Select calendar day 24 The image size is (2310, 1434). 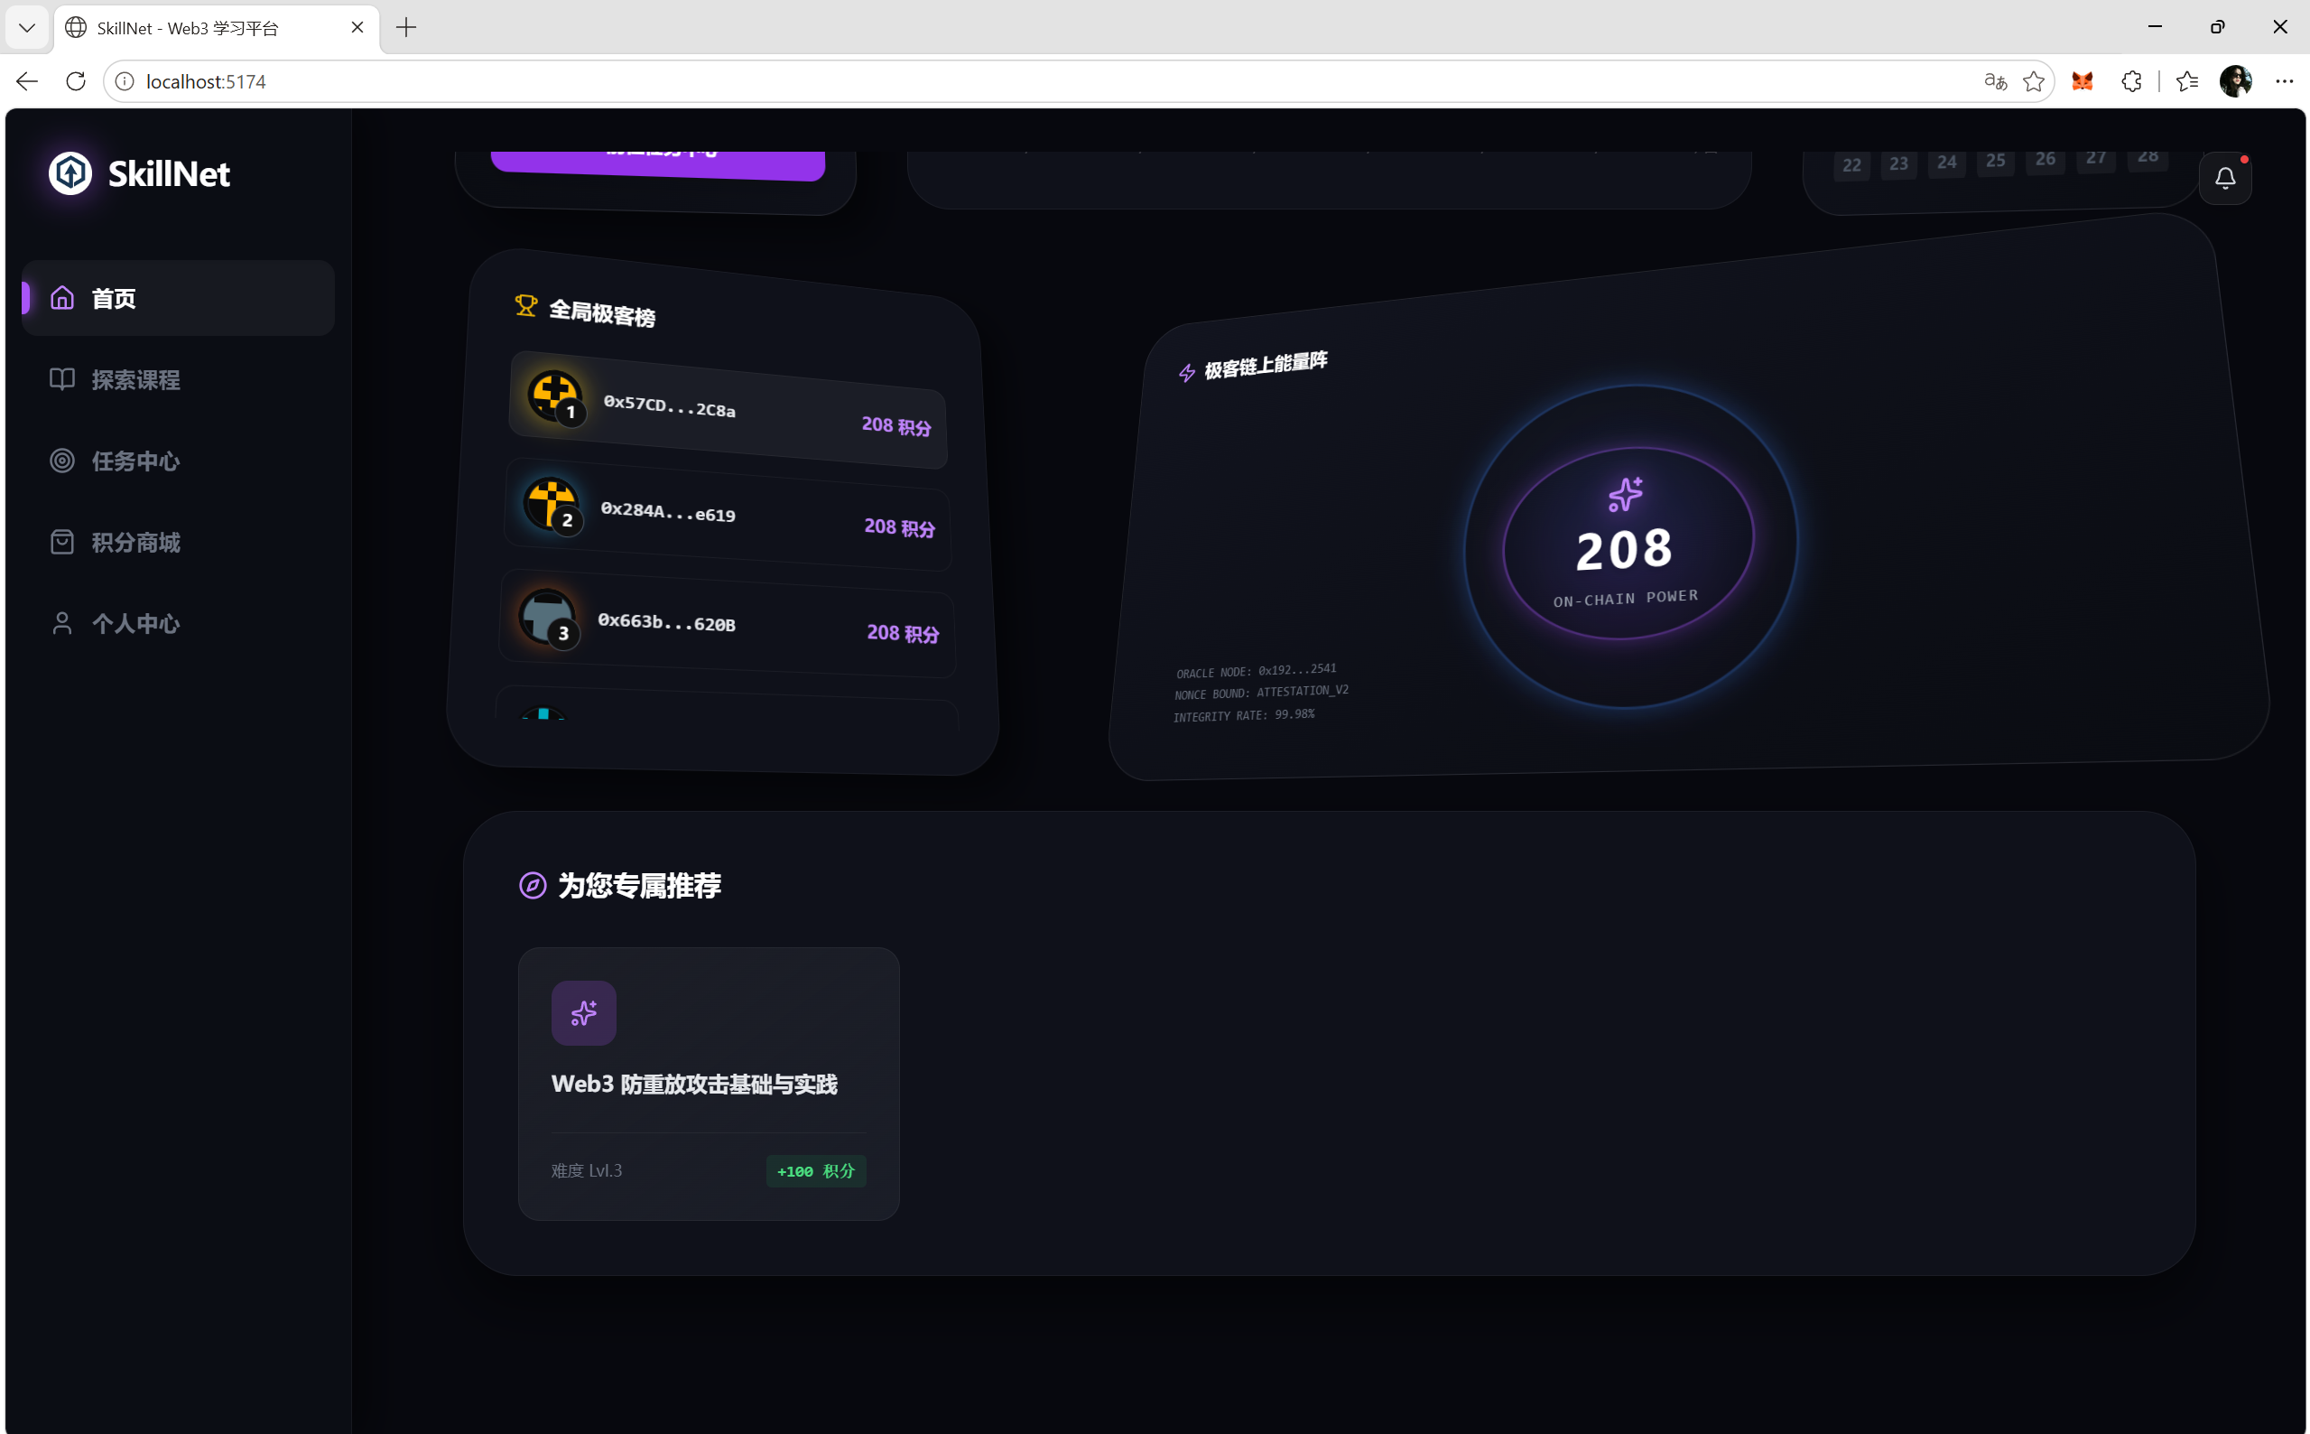tap(1947, 163)
